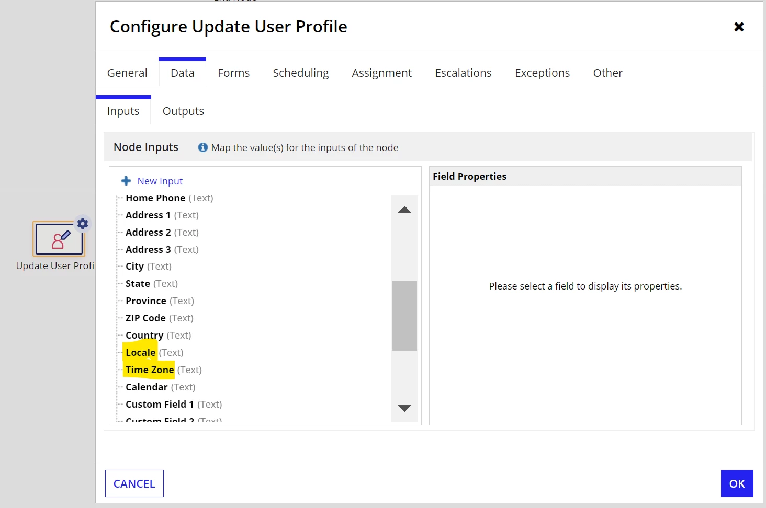Select the Data tab

tap(182, 73)
